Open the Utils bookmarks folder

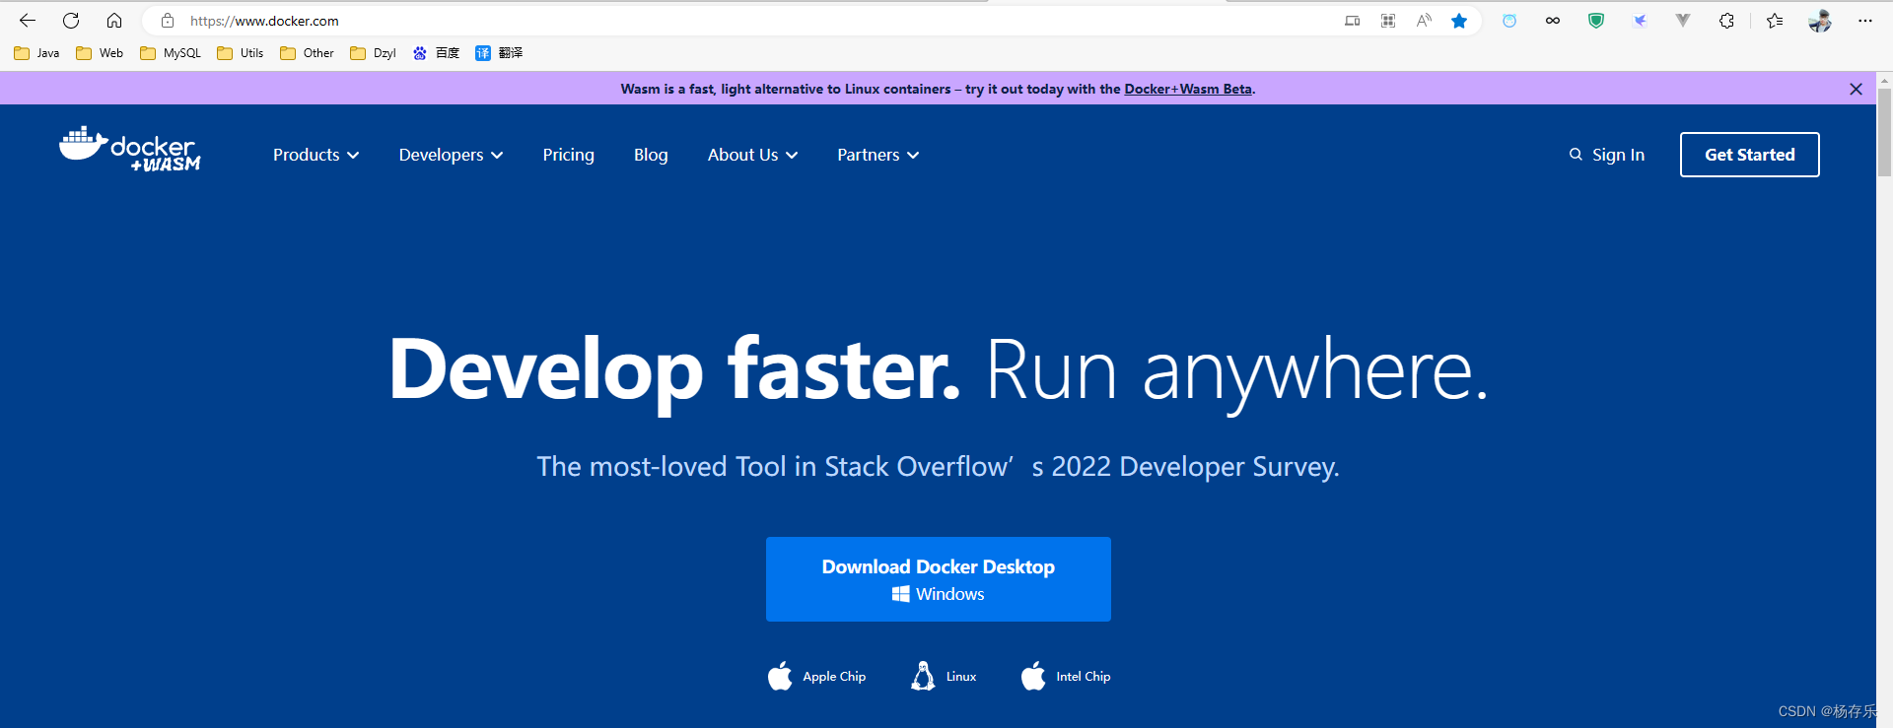pyautogui.click(x=241, y=53)
